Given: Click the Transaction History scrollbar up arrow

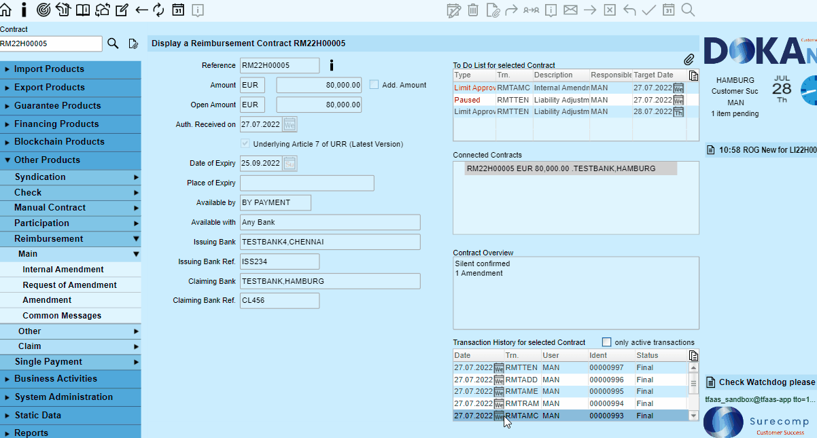Looking at the screenshot, I should click(x=693, y=367).
